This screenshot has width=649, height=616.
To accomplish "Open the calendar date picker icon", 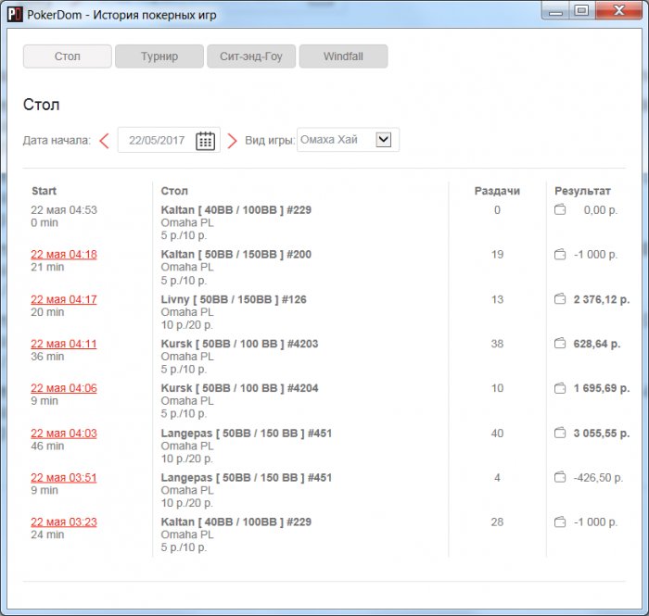I will (x=205, y=141).
